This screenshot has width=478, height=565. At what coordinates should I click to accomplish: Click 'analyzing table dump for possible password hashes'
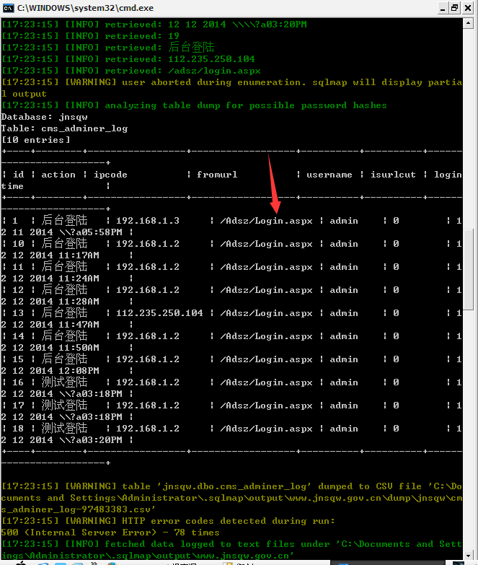click(x=194, y=105)
